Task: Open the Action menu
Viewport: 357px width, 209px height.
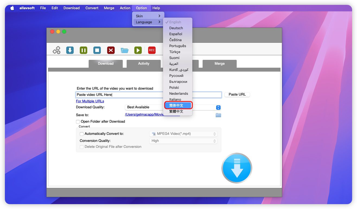Action: click(x=125, y=8)
